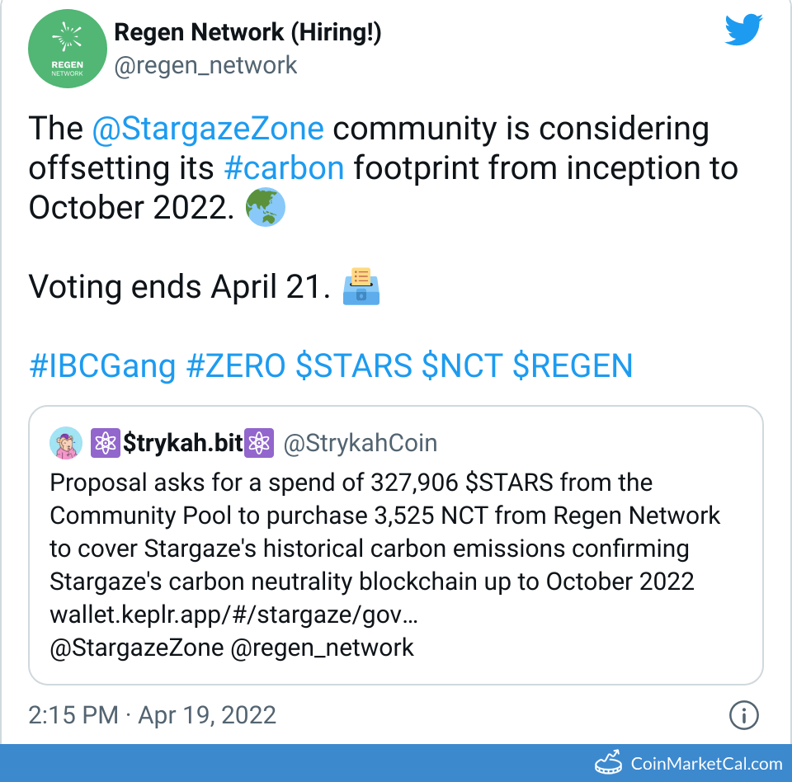Open the #IBCGang hashtag
This screenshot has height=782, width=792.
coord(102,365)
